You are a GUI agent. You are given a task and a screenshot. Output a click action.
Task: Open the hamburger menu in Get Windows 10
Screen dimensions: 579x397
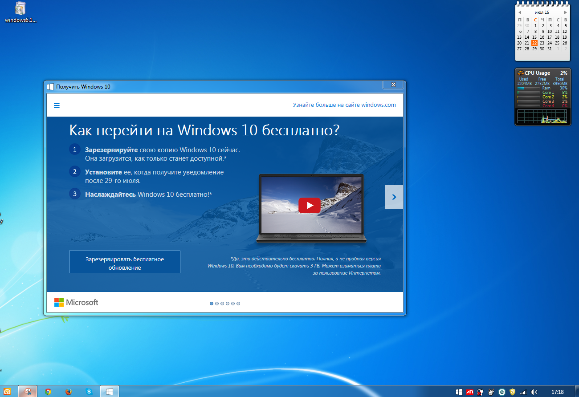(57, 105)
